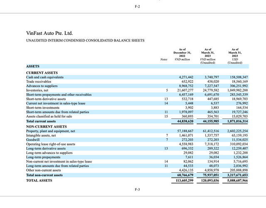Click the Total current assets label
The image size is (266, 208).
(41, 121)
